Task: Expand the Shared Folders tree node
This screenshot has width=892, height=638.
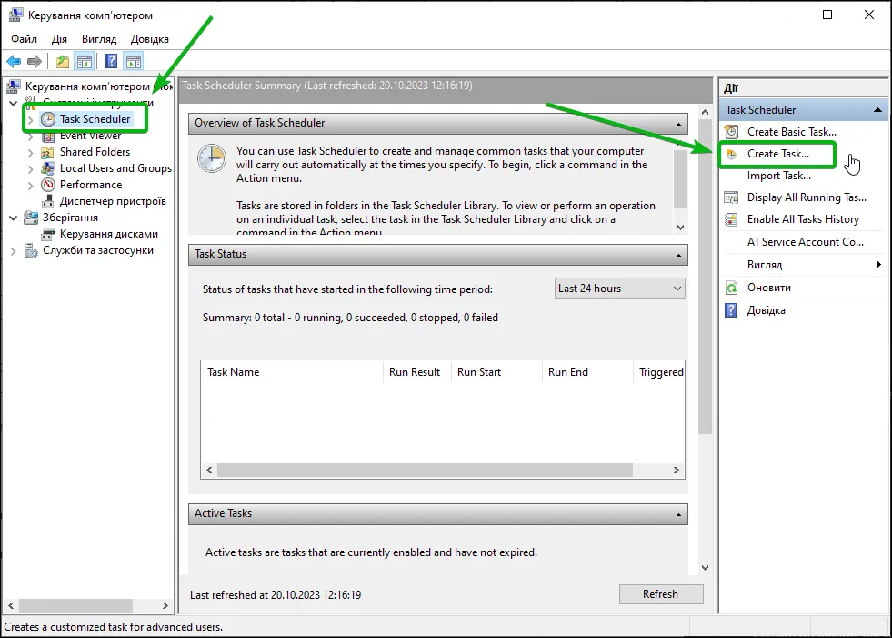Action: [x=31, y=153]
